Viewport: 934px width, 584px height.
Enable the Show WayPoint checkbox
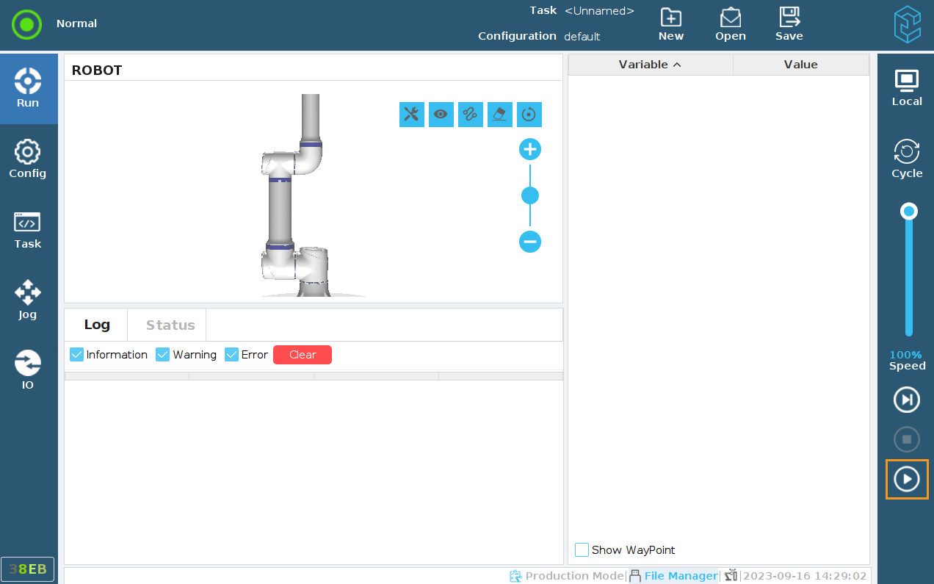(582, 549)
